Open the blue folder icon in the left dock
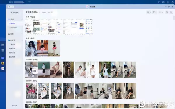The width and height of the screenshot is (175, 109). pyautogui.click(x=3, y=58)
